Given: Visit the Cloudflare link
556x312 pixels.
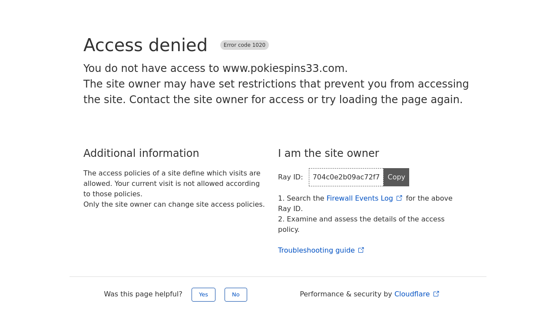Looking at the screenshot, I should coord(412,294).
